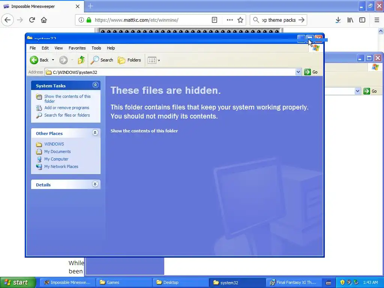Reload the Firefox page
This screenshot has height=288, width=384.
[x=32, y=20]
